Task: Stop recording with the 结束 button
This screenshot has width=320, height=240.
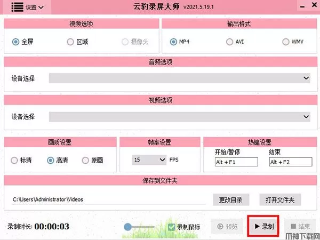Action: (300, 226)
